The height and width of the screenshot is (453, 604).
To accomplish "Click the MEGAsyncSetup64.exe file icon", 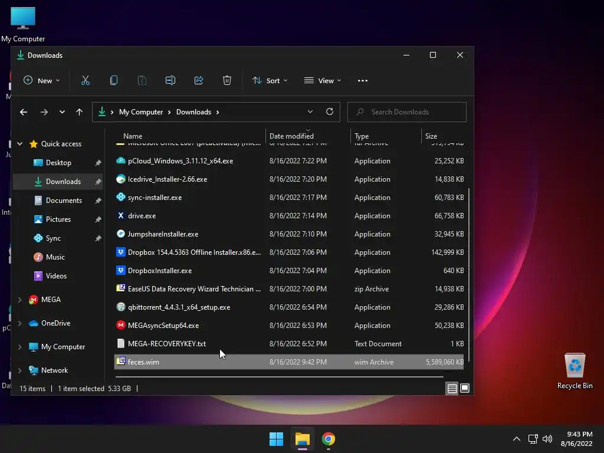I will pyautogui.click(x=120, y=325).
